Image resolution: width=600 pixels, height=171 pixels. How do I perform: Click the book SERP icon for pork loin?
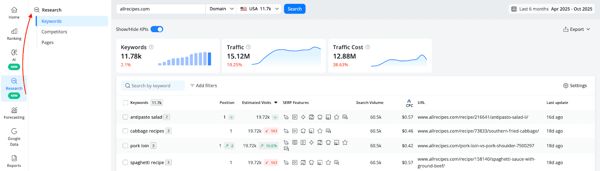point(295,142)
